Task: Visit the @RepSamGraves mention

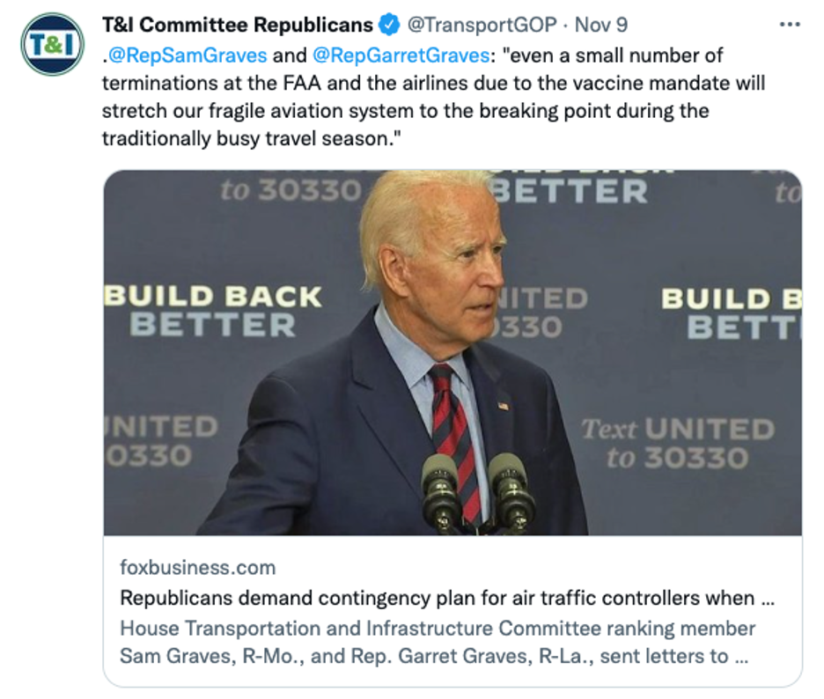Action: tap(188, 55)
